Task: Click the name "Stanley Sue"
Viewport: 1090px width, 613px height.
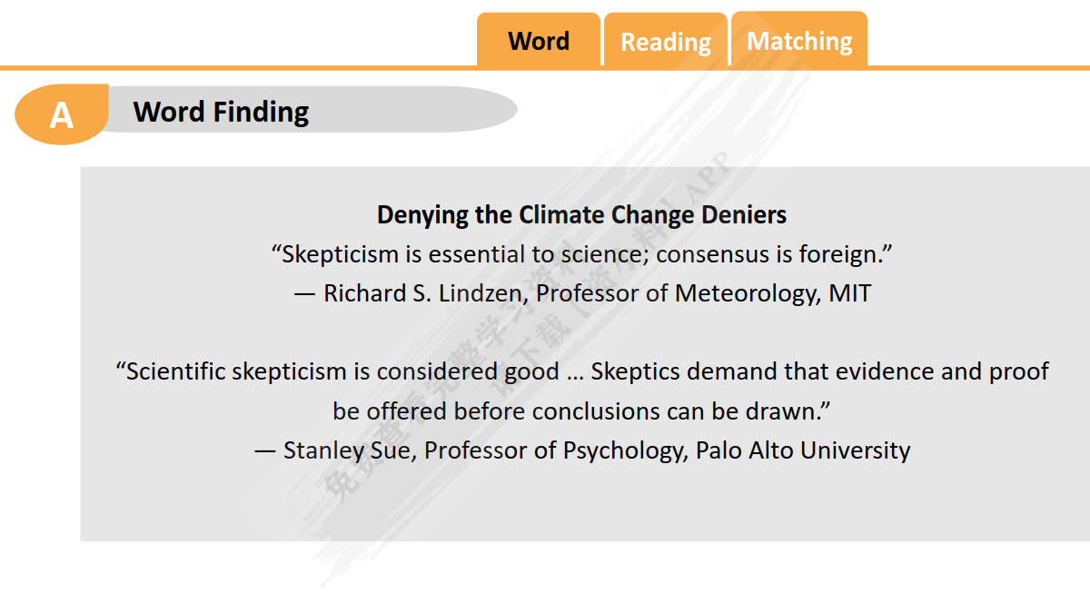Action: pos(346,450)
